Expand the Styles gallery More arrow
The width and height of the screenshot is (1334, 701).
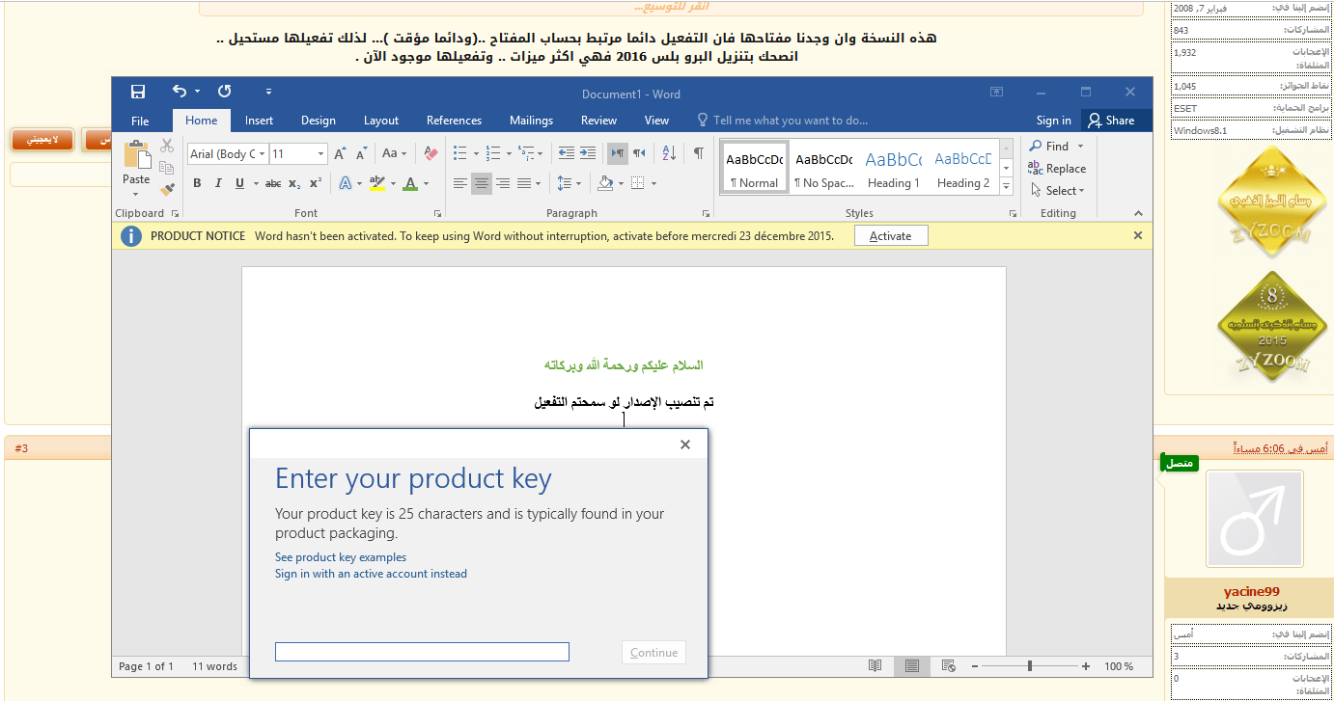pyautogui.click(x=1006, y=188)
